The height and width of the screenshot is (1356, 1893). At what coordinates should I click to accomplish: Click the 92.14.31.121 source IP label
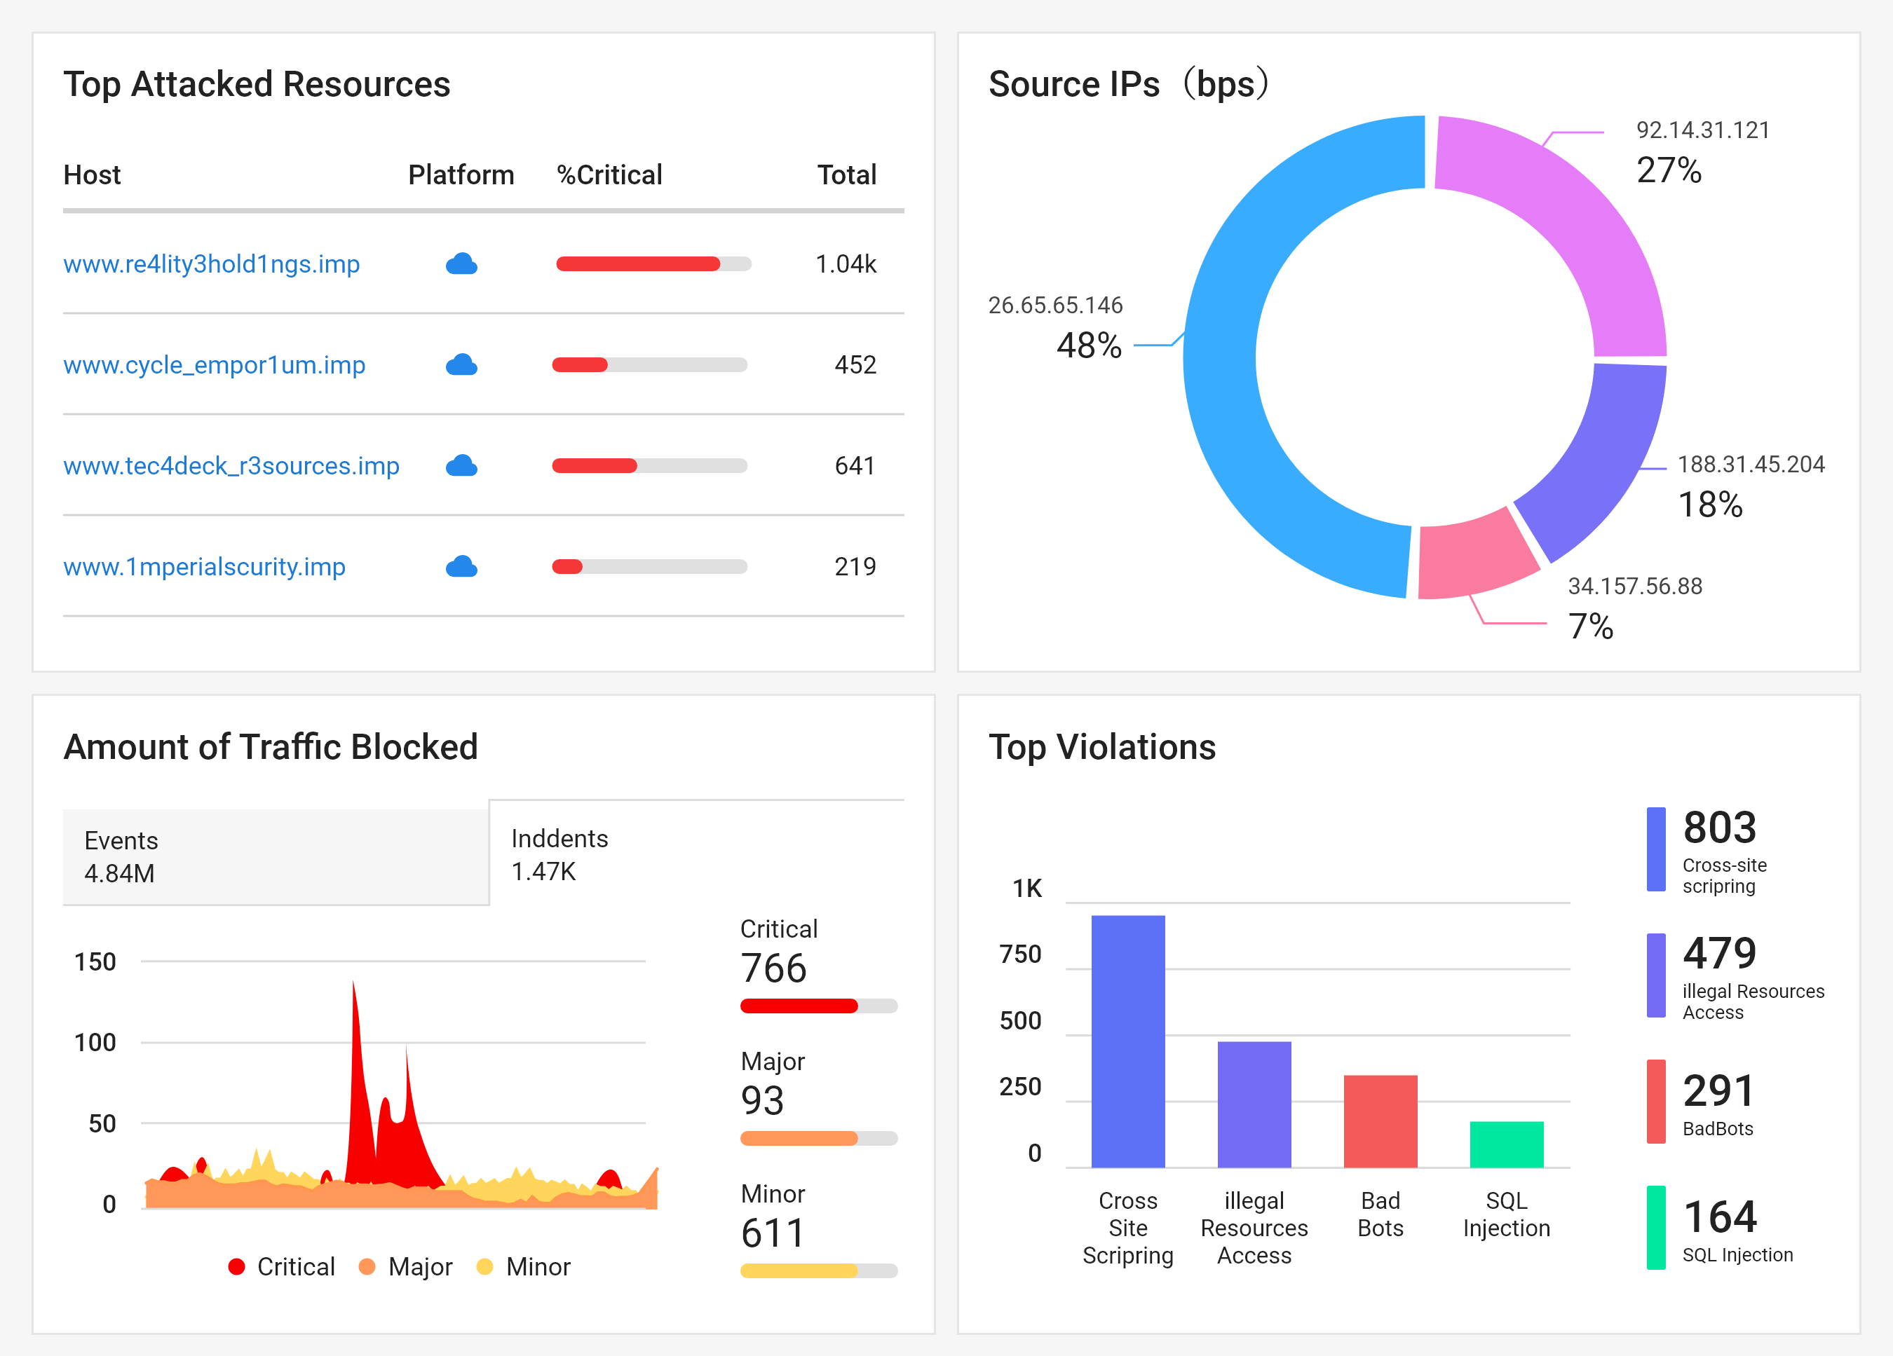tap(1703, 130)
